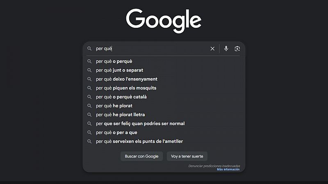The image size is (328, 184).
Task: Click magnifier icon beside 'per què piquen els mosquits'
Action: point(89,88)
